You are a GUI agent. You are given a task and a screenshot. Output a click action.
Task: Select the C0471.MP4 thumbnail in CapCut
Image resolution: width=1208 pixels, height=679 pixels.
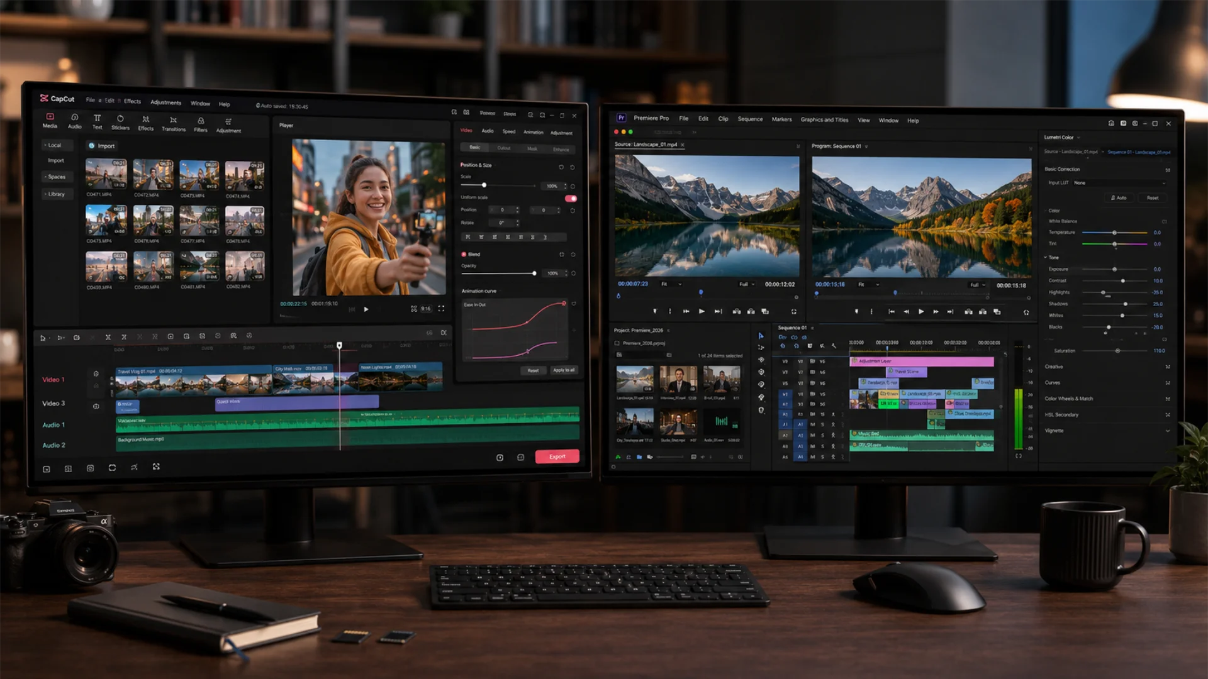[106, 174]
